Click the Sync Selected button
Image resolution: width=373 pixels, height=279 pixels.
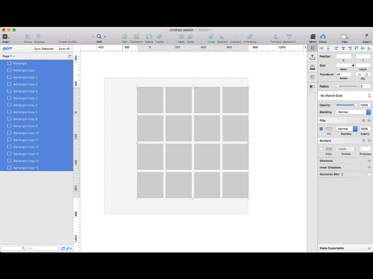(x=44, y=49)
